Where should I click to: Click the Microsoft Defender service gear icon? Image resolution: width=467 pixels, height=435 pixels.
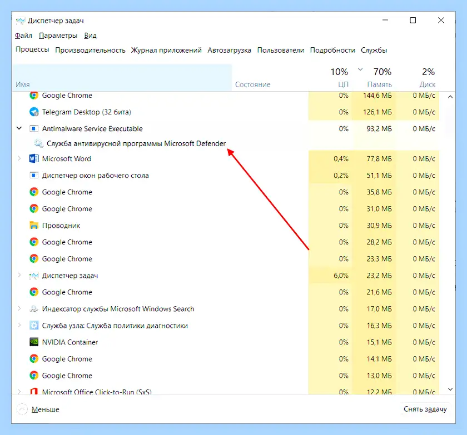pos(38,143)
